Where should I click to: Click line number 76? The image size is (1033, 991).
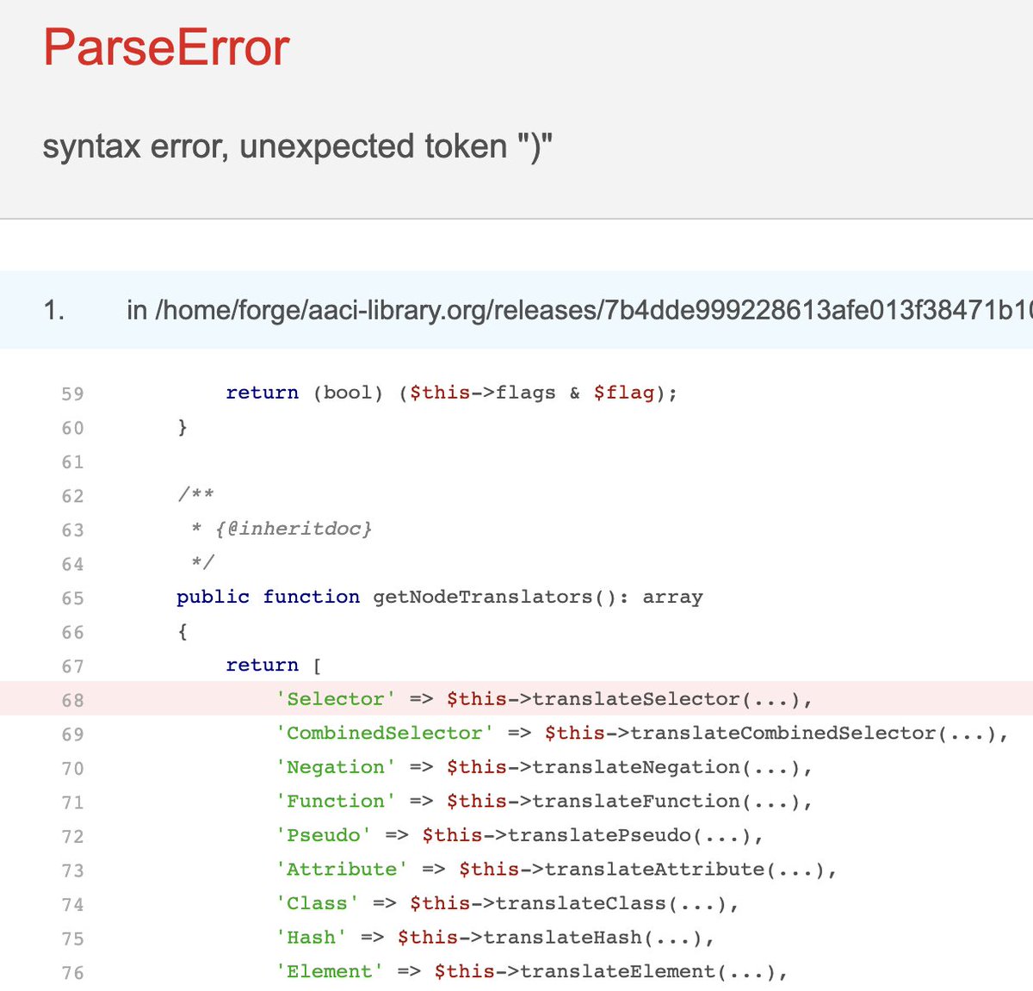(72, 972)
